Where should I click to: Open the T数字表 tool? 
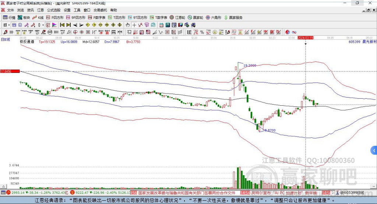(158, 18)
